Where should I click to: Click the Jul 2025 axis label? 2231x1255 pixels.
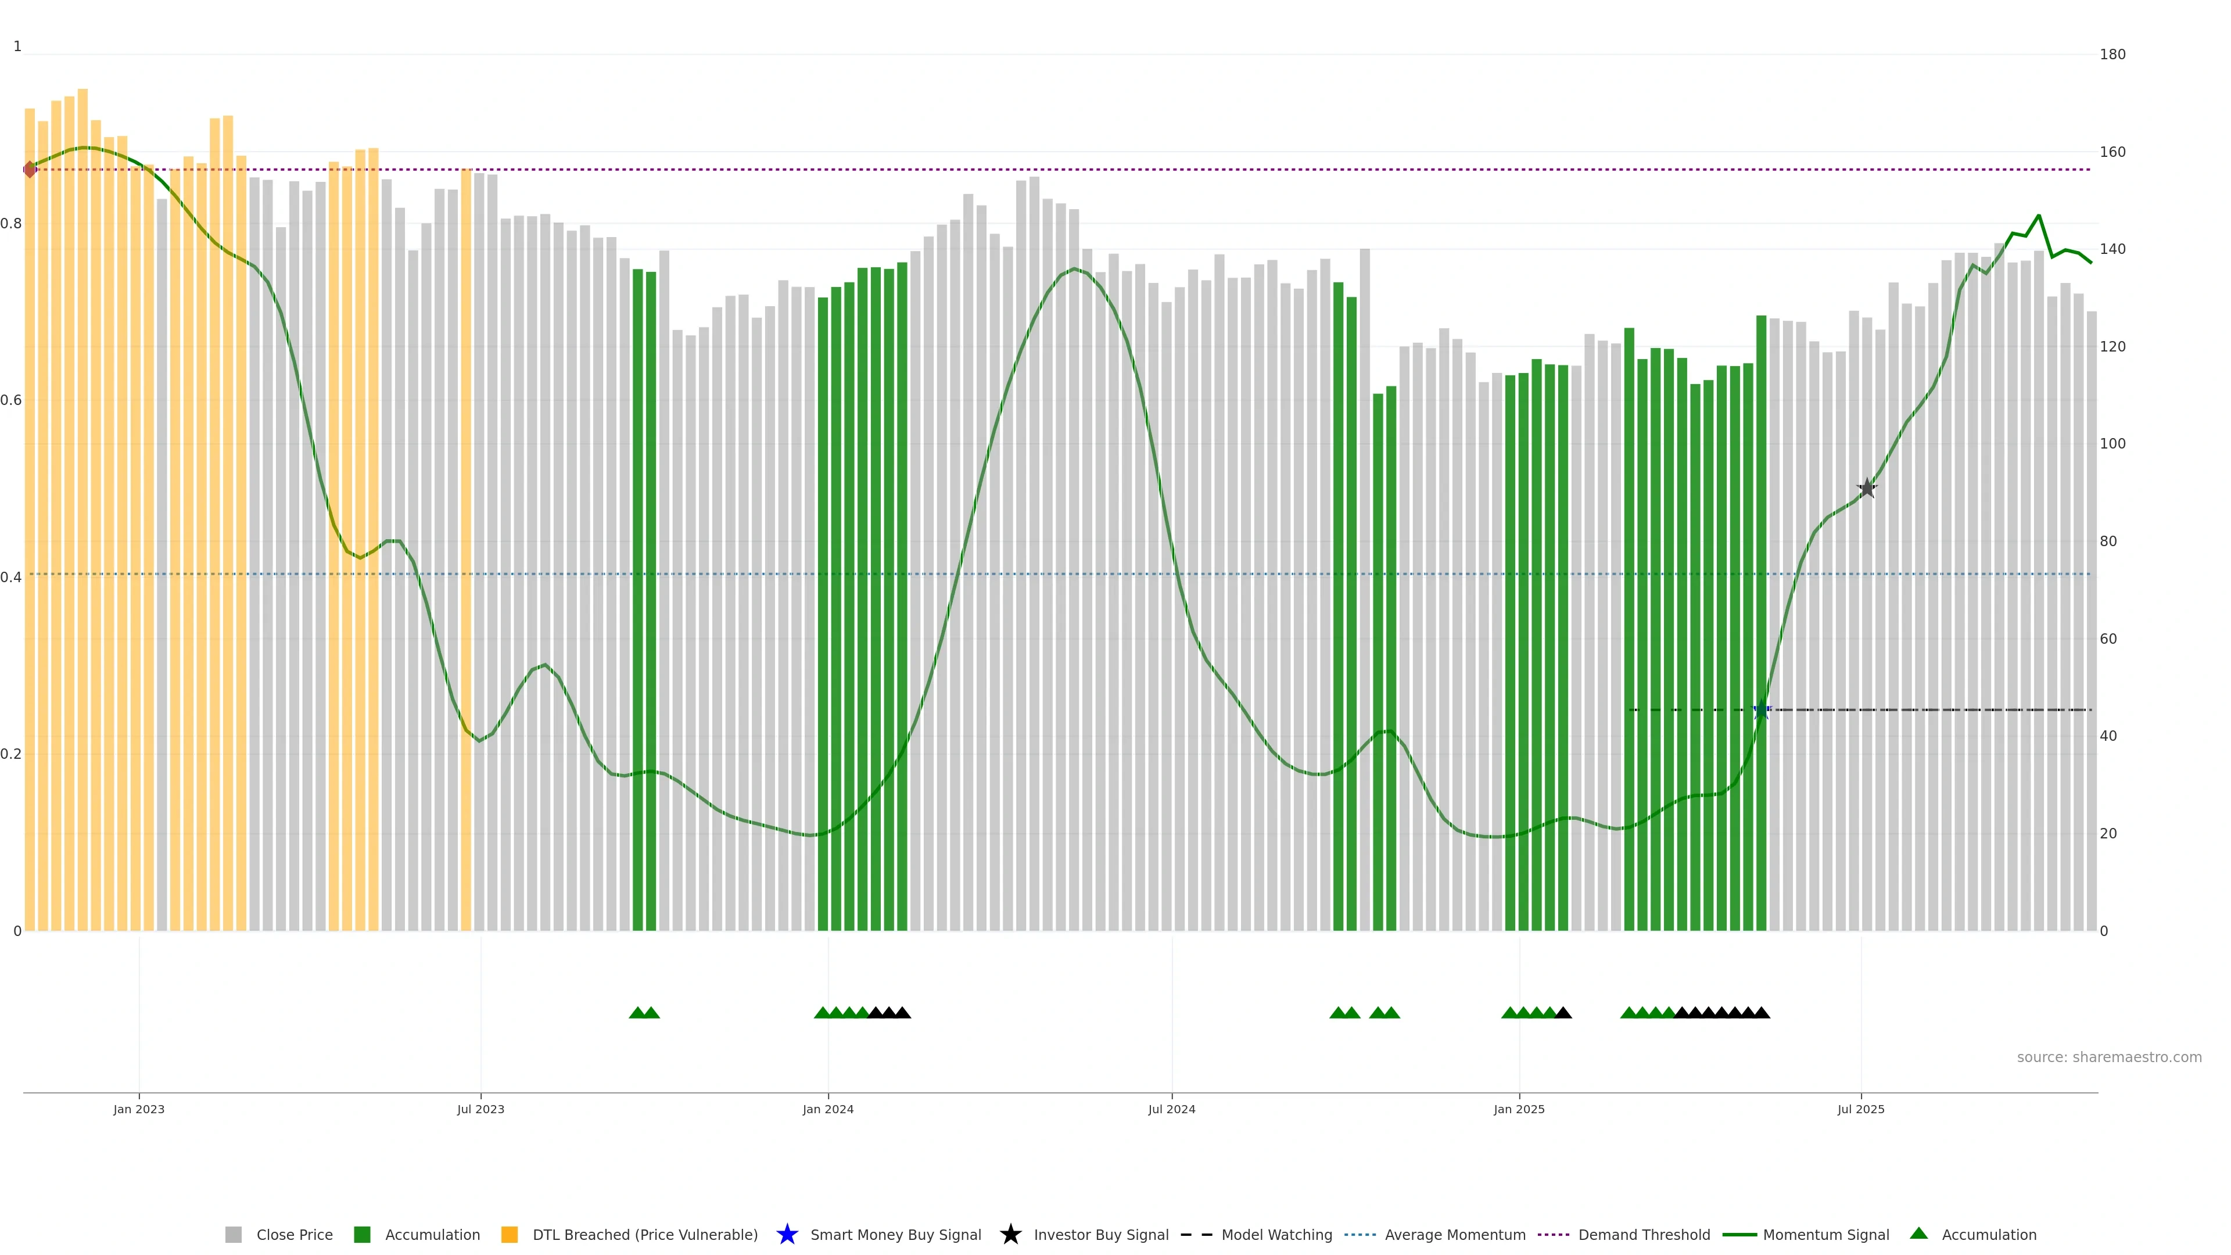[x=1860, y=1109]
